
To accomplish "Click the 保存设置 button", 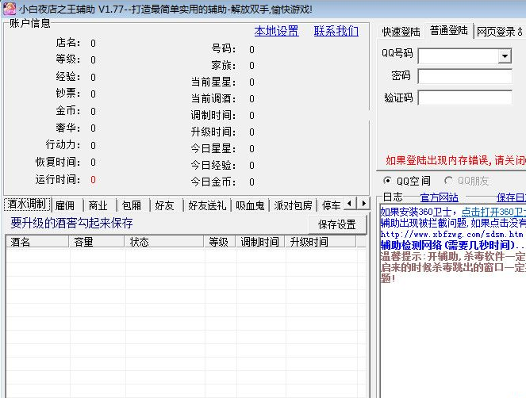I will coord(337,224).
